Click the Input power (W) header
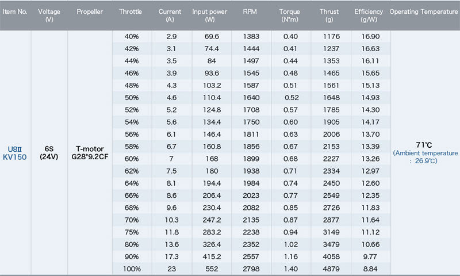 210,15
